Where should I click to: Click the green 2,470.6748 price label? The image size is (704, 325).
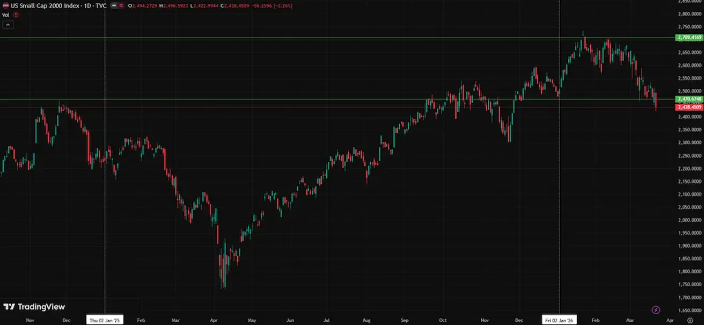(689, 99)
